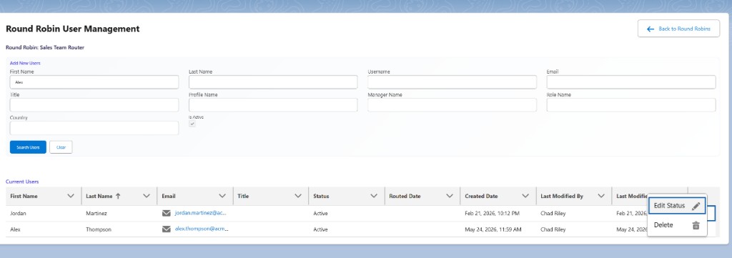This screenshot has height=258, width=732.
Task: Click the Search Users button
Action: [x=28, y=147]
